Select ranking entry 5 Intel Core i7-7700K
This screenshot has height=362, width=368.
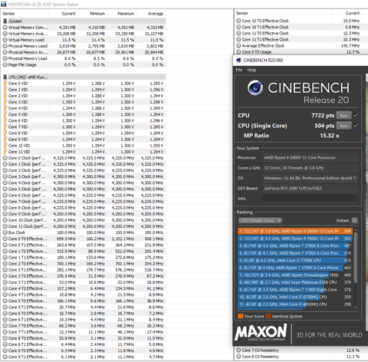click(295, 260)
